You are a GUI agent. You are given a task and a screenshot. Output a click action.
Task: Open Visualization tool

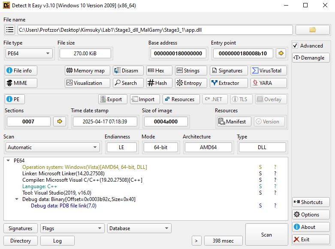(x=88, y=83)
